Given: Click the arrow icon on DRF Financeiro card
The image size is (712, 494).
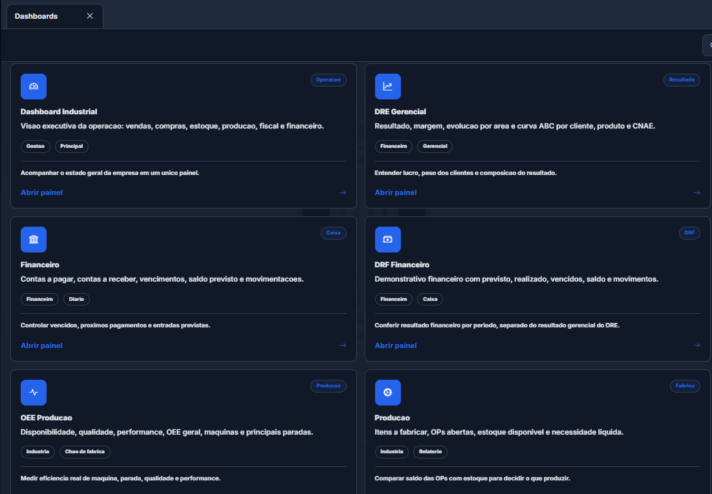Looking at the screenshot, I should tap(696, 345).
